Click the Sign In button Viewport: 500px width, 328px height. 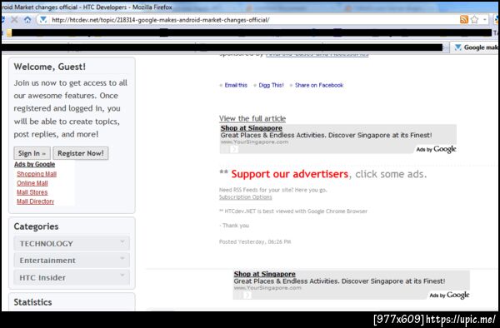(x=32, y=153)
